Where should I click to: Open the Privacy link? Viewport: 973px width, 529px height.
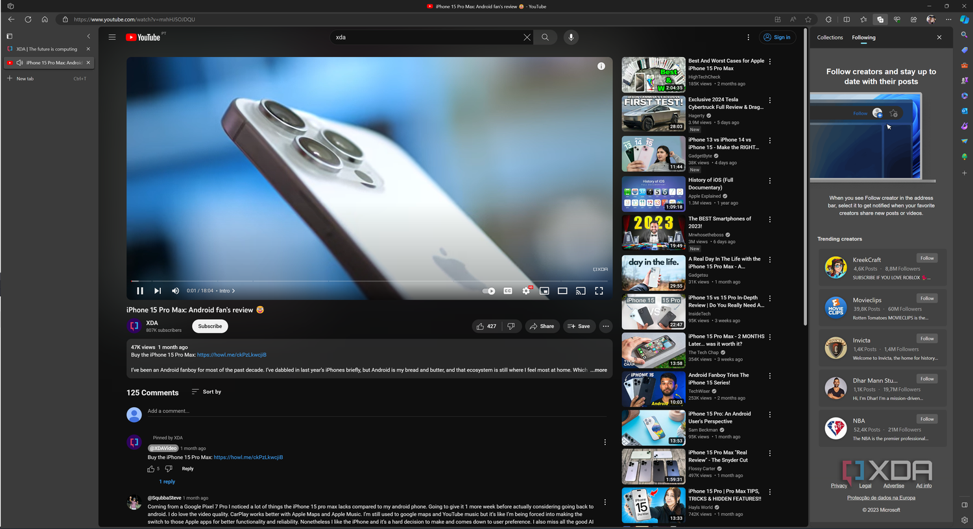839,486
